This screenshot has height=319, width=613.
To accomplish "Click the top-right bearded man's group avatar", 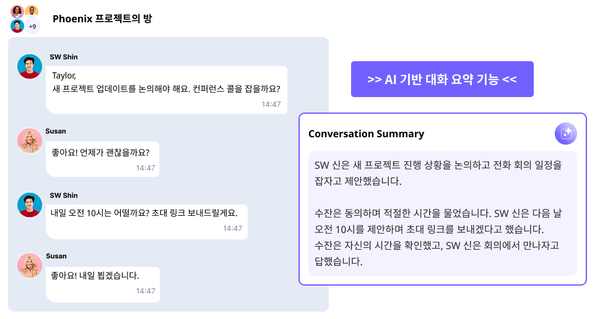I will click(x=32, y=11).
